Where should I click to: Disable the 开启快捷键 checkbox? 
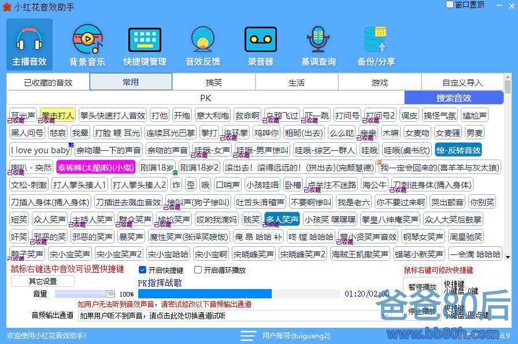click(143, 270)
